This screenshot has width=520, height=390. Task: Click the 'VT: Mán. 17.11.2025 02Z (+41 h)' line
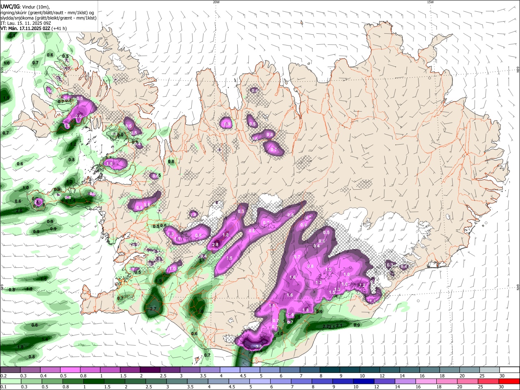point(34,28)
